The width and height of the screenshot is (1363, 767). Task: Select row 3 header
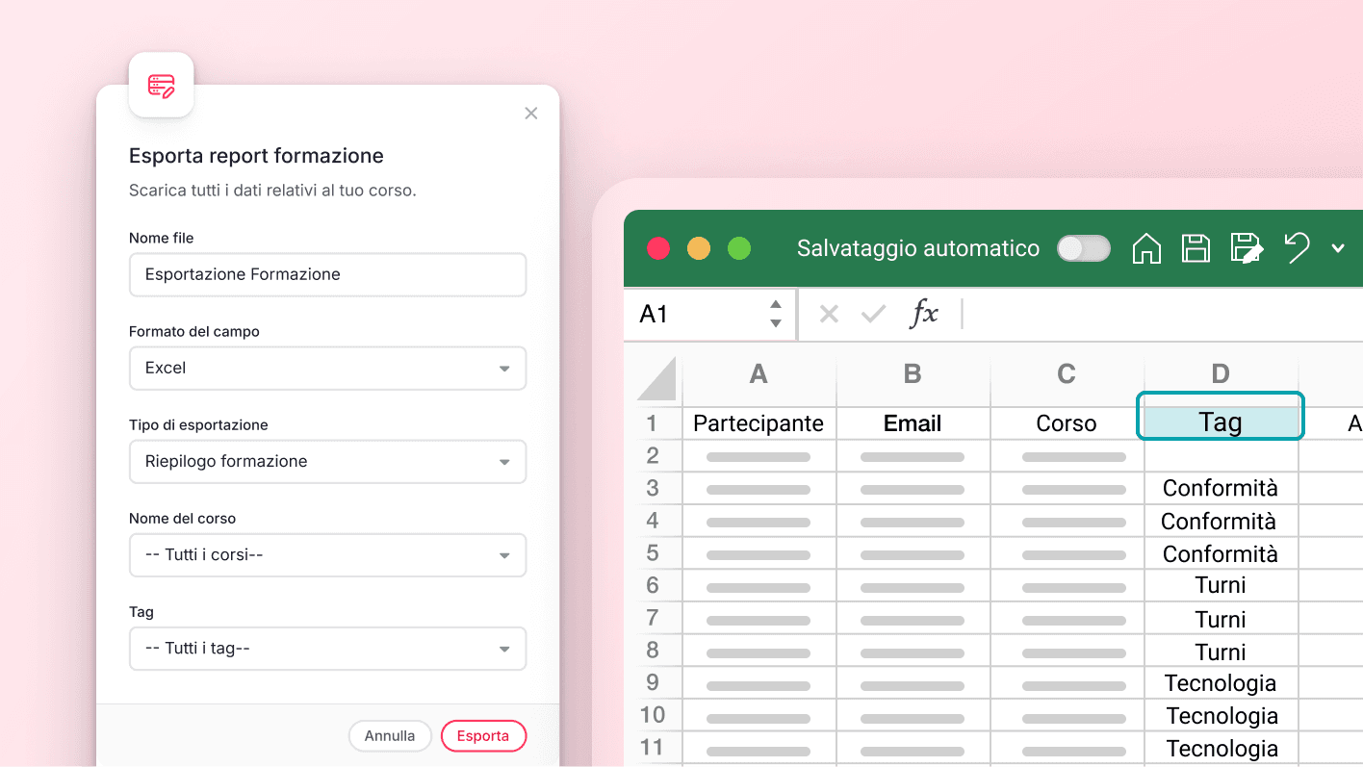pyautogui.click(x=653, y=488)
